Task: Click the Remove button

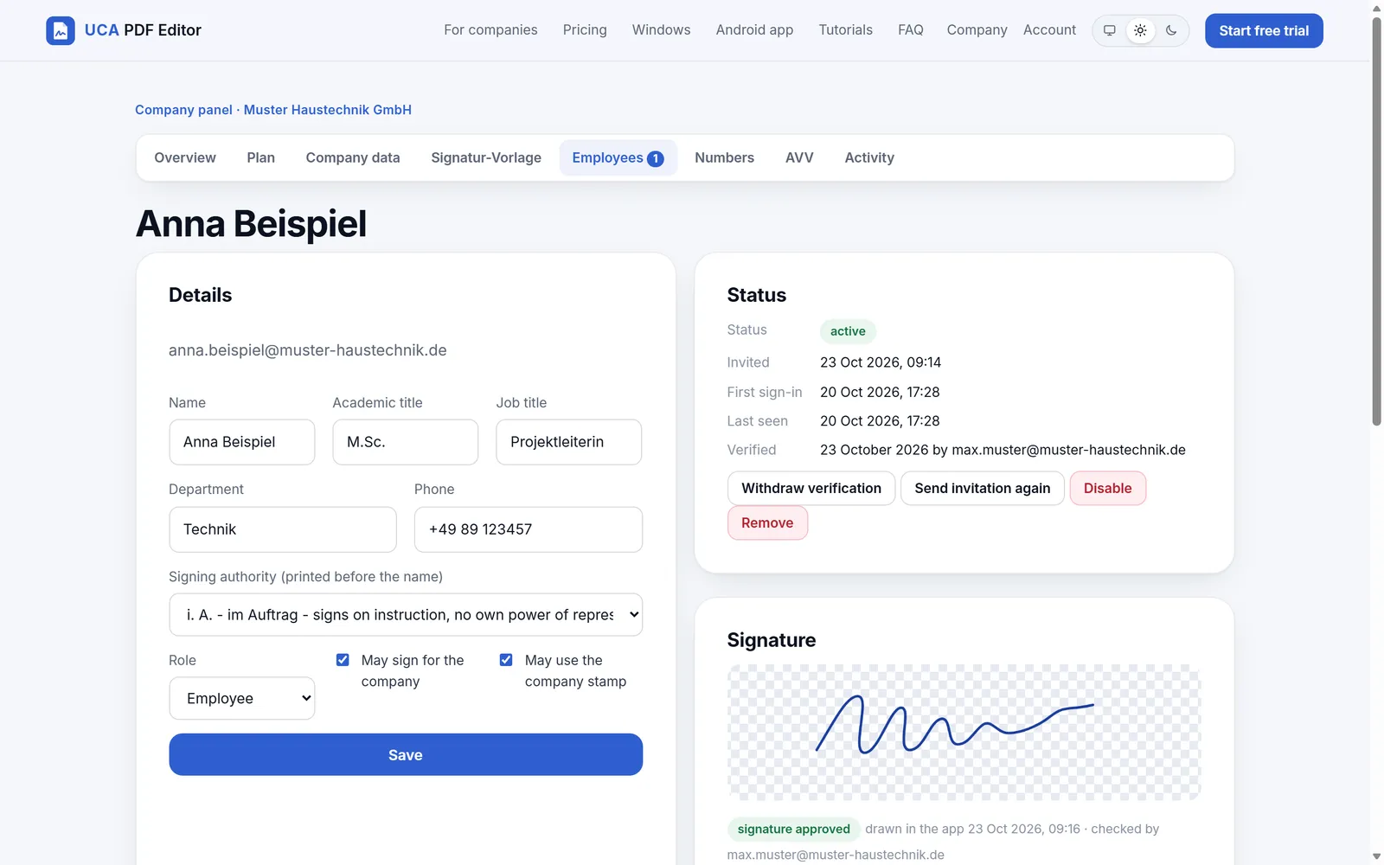Action: click(767, 522)
